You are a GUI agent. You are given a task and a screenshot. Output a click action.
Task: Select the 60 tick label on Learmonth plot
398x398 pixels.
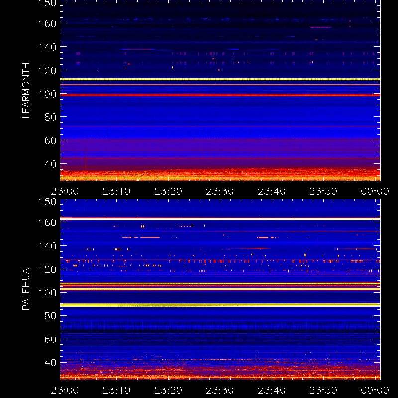tap(50, 141)
